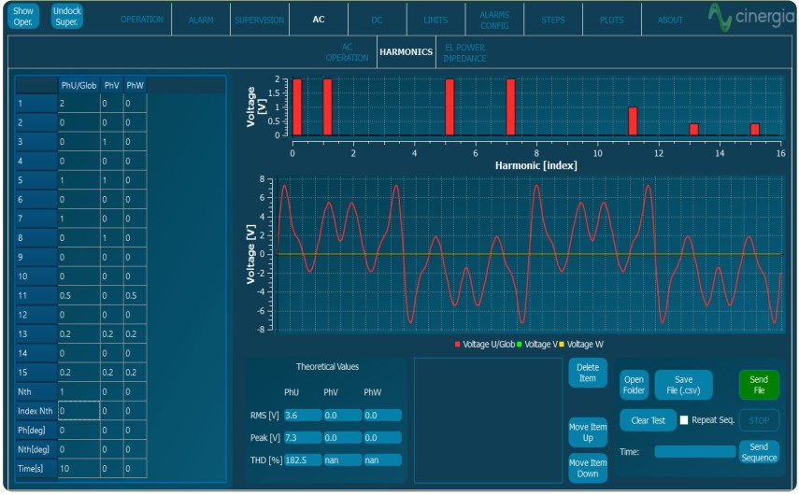This screenshot has height=495, width=799.
Task: Click the Voltage V legend marker
Action: 520,345
